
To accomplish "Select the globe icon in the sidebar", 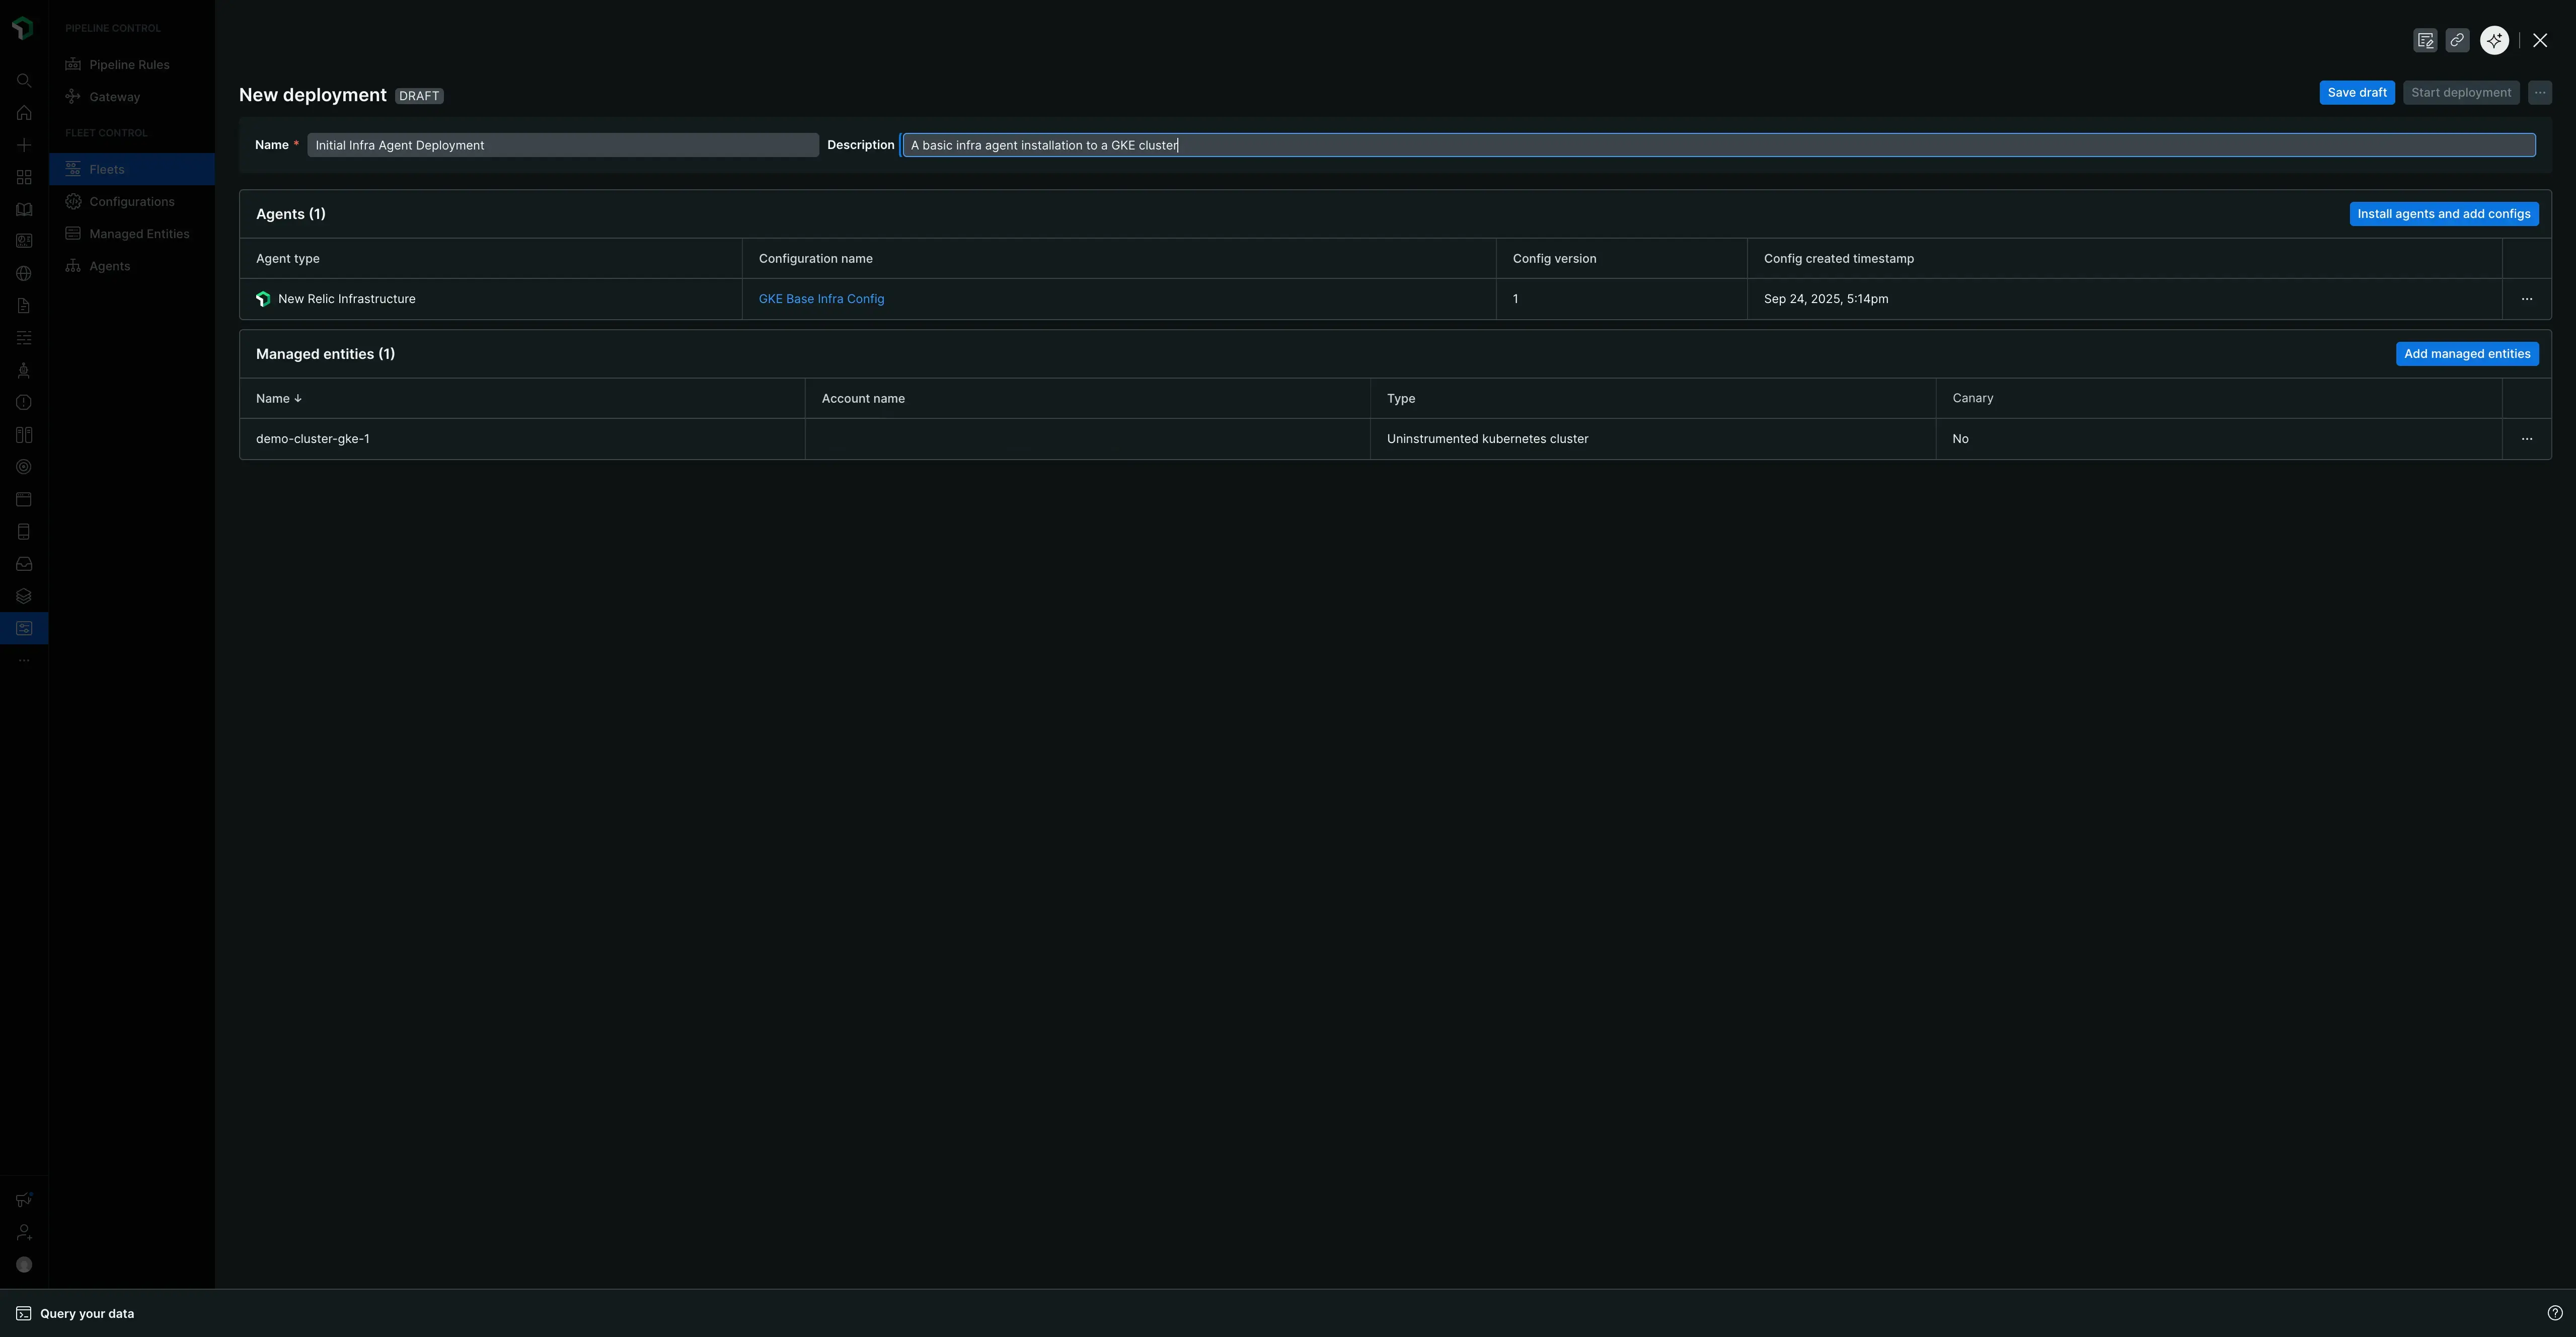I will pyautogui.click(x=24, y=273).
